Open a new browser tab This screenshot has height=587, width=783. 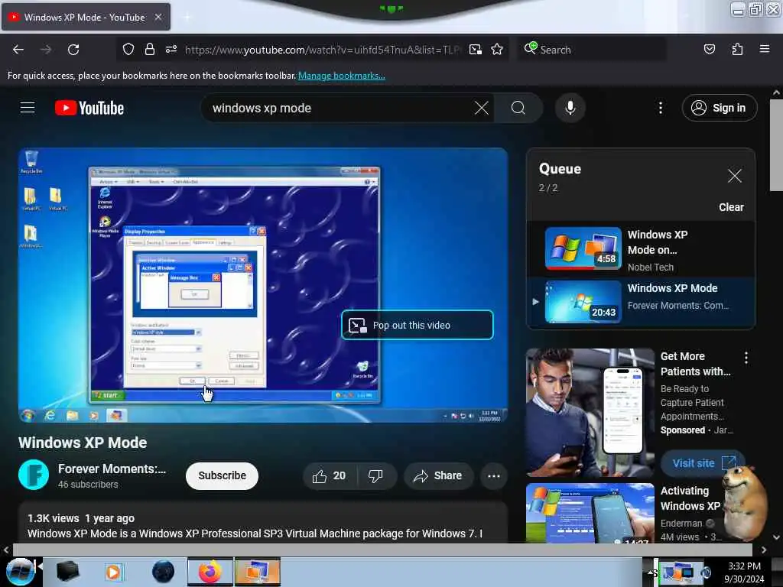tap(187, 18)
